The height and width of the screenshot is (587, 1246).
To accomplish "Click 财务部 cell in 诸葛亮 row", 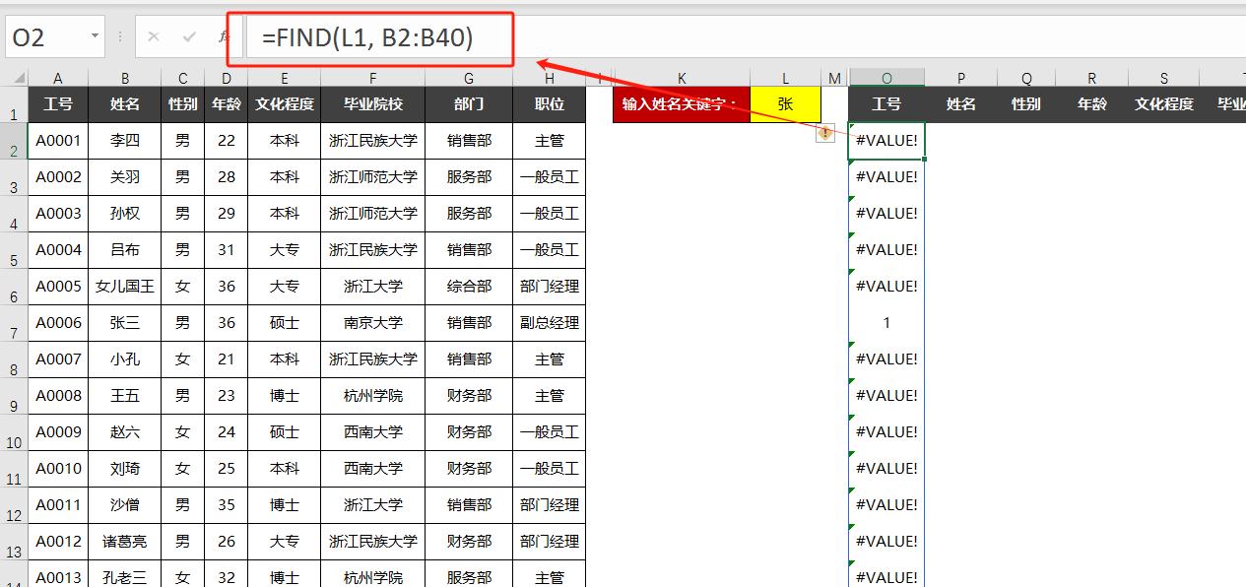I will pyautogui.click(x=469, y=541).
